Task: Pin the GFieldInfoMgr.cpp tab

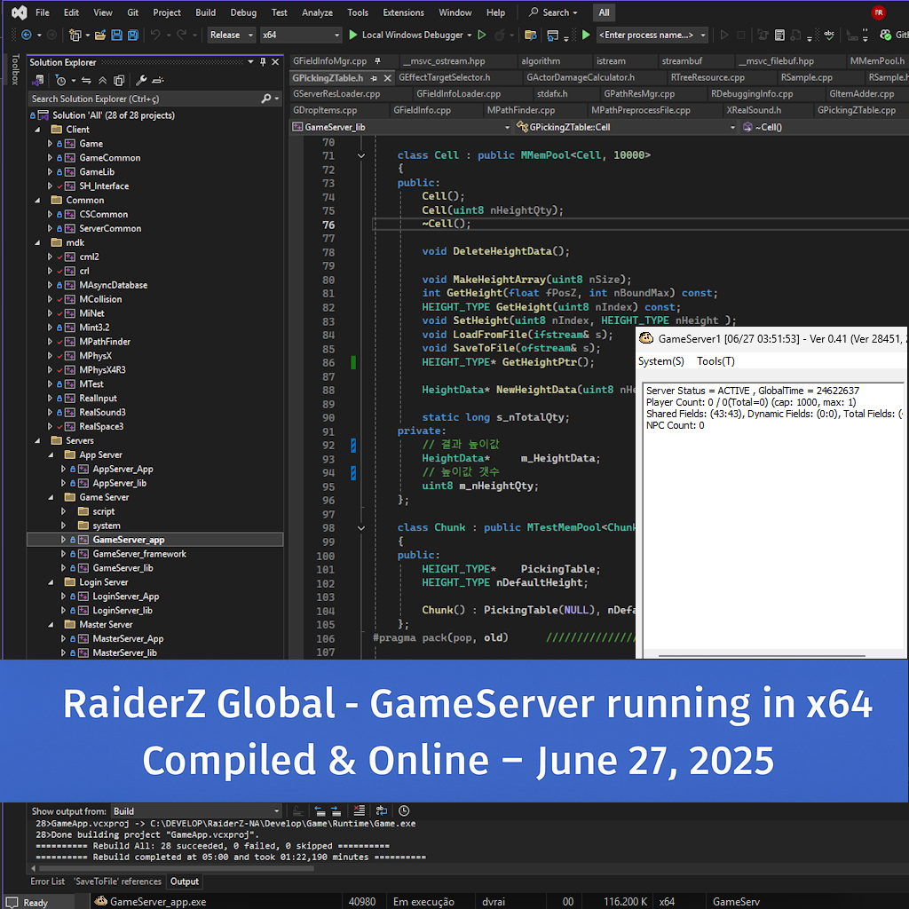Action: [x=377, y=61]
